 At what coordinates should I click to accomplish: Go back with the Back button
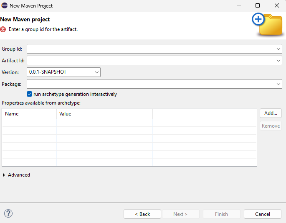(142, 214)
